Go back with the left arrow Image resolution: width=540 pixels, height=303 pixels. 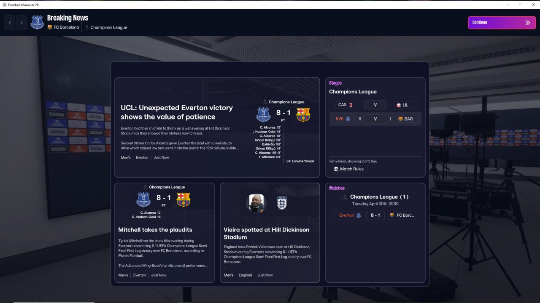tap(10, 23)
